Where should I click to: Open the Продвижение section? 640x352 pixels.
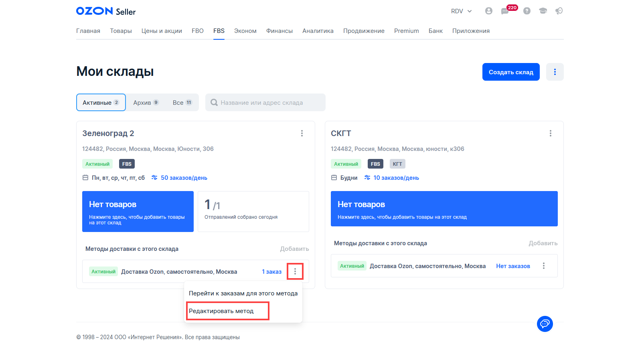[x=364, y=31]
